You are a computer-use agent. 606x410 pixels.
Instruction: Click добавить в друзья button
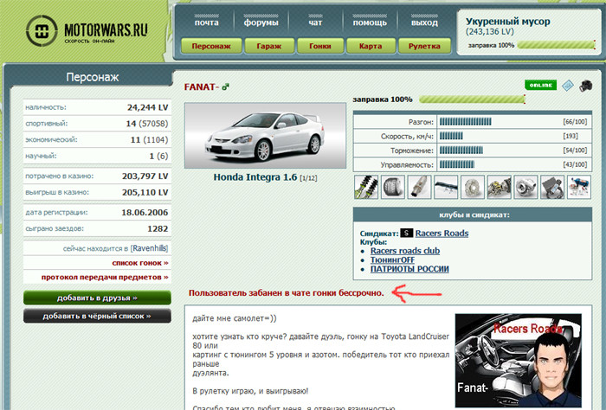97,298
